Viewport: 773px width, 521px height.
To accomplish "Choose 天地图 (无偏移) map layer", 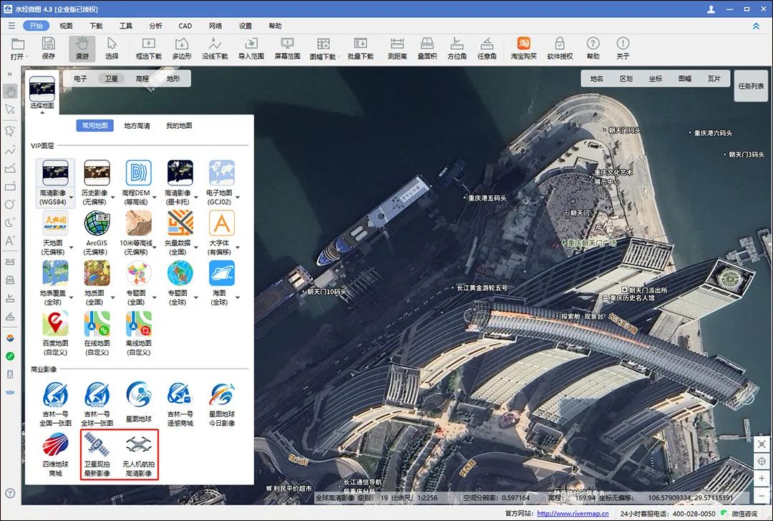I will coord(53,233).
